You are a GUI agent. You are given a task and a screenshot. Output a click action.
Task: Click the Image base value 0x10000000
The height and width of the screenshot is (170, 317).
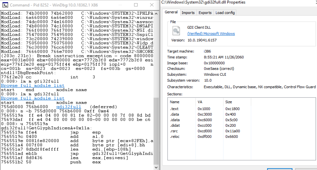pyautogui.click(x=214, y=63)
